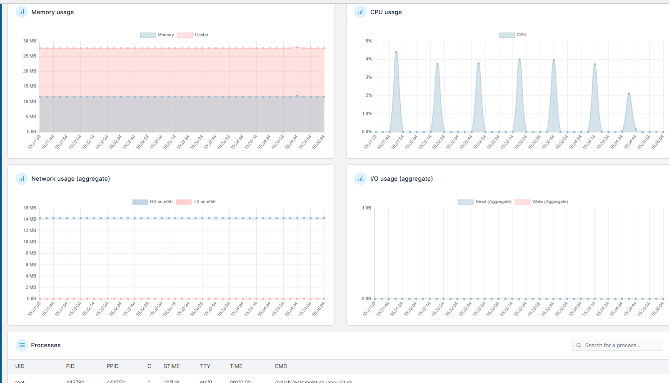Sort processes by the STIME column
Screen dimensions: 669x383
click(172, 366)
